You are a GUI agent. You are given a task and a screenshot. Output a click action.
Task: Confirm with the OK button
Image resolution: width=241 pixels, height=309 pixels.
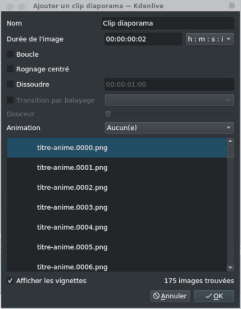[x=214, y=296]
